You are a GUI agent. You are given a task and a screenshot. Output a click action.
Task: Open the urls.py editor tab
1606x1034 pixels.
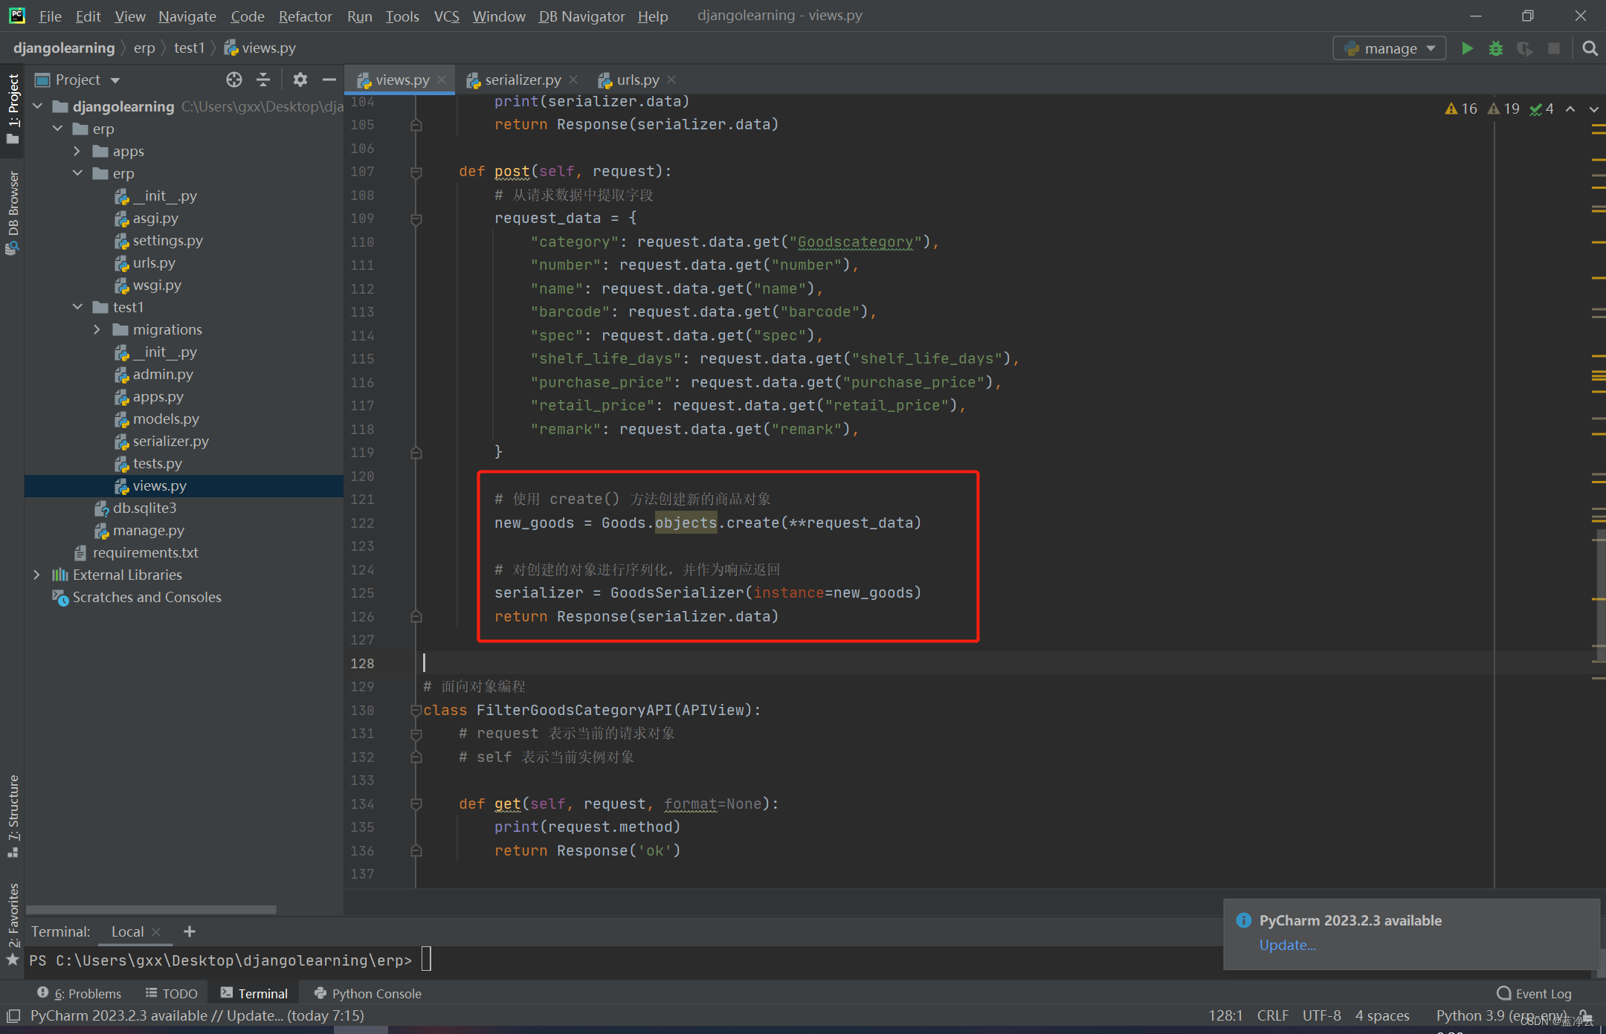(x=633, y=80)
